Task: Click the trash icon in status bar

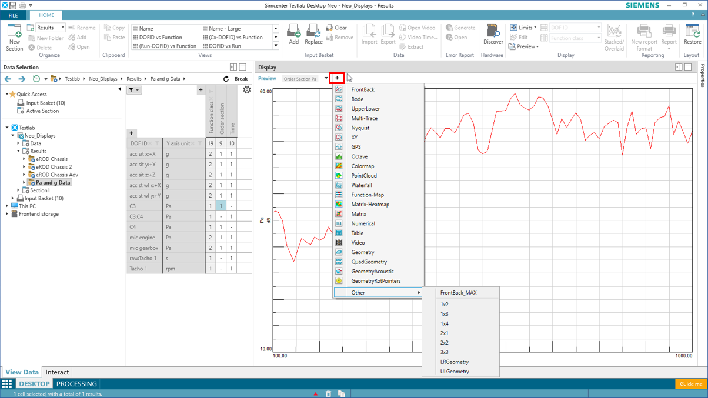Action: coord(329,394)
